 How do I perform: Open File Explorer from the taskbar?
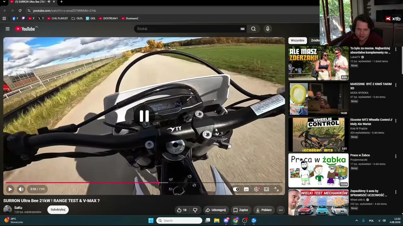(x=217, y=221)
